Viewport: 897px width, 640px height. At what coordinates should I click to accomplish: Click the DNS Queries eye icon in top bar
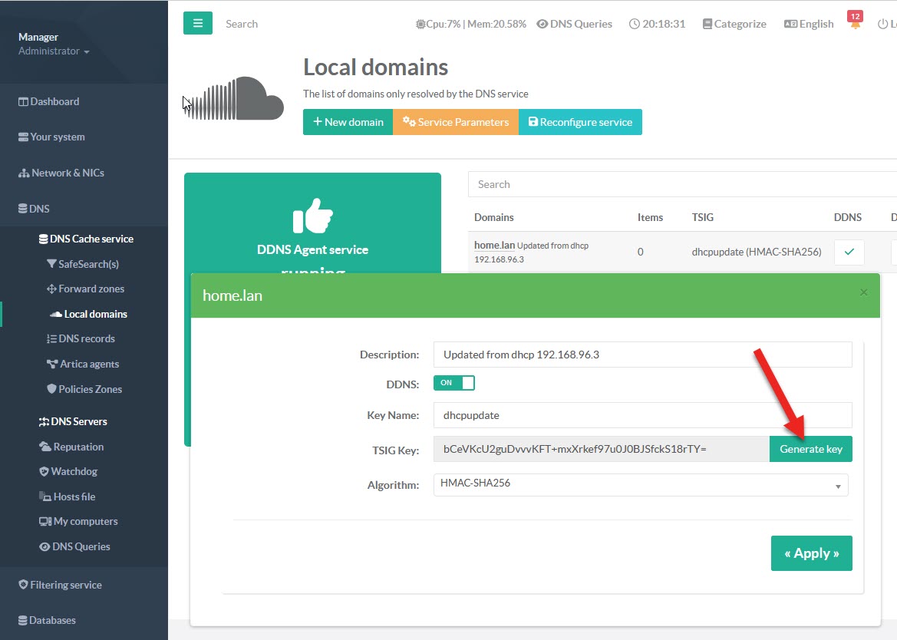click(542, 24)
